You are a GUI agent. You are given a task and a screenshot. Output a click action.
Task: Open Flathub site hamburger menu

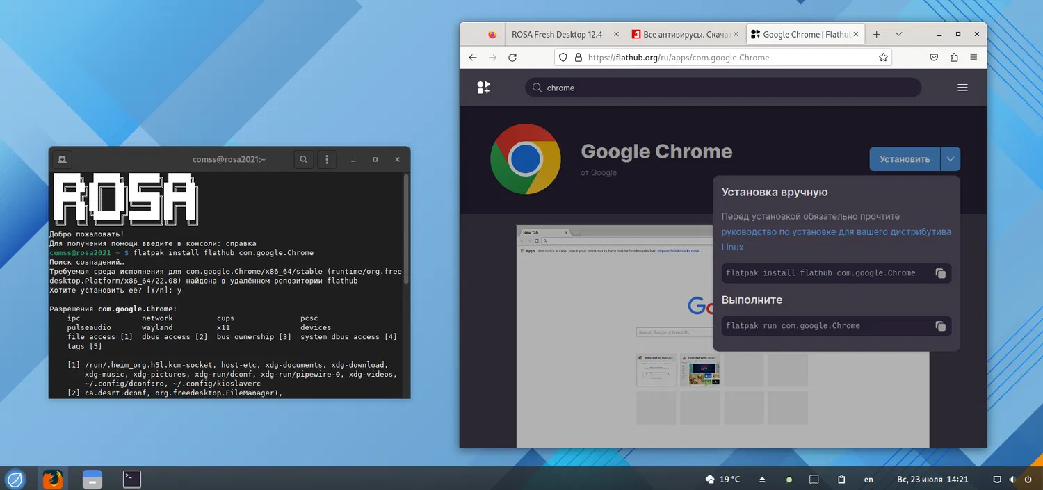click(962, 88)
